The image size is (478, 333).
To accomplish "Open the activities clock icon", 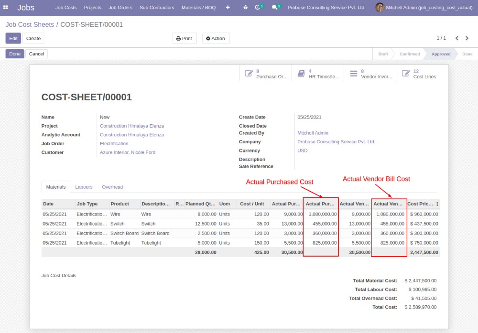I will tap(258, 8).
